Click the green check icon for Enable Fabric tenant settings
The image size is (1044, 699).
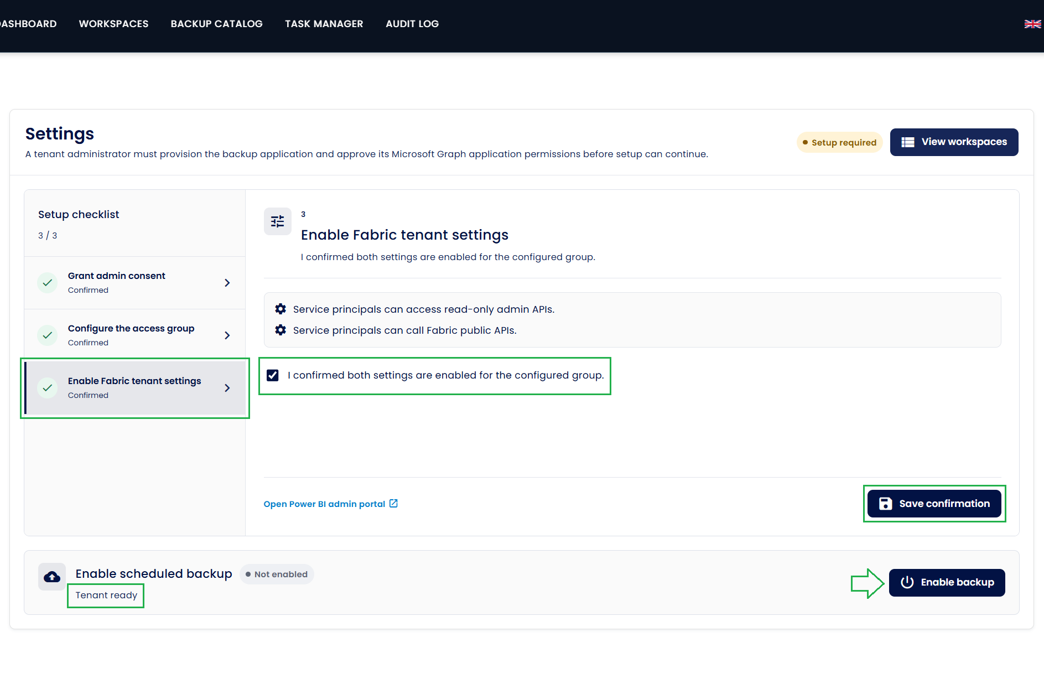[x=48, y=388]
